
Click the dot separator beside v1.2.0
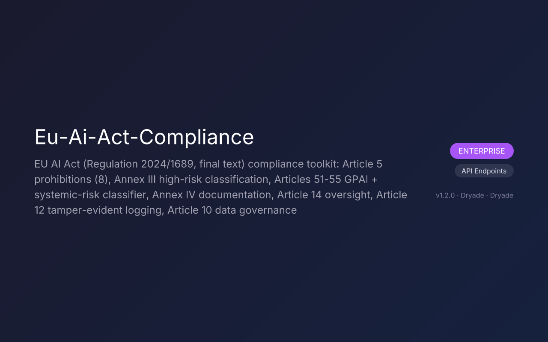[x=458, y=195]
